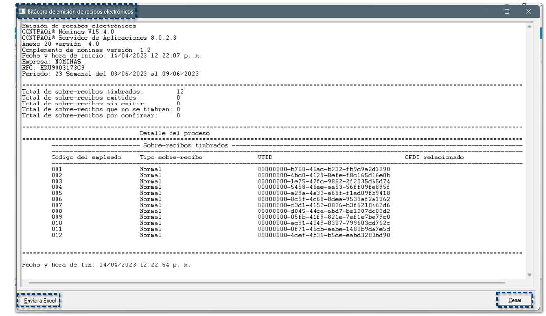Click the CFDI relacionado column header
The height and width of the screenshot is (316, 546).
click(434, 158)
